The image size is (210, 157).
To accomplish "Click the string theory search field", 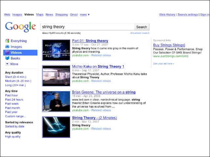I will pyautogui.click(x=87, y=27).
